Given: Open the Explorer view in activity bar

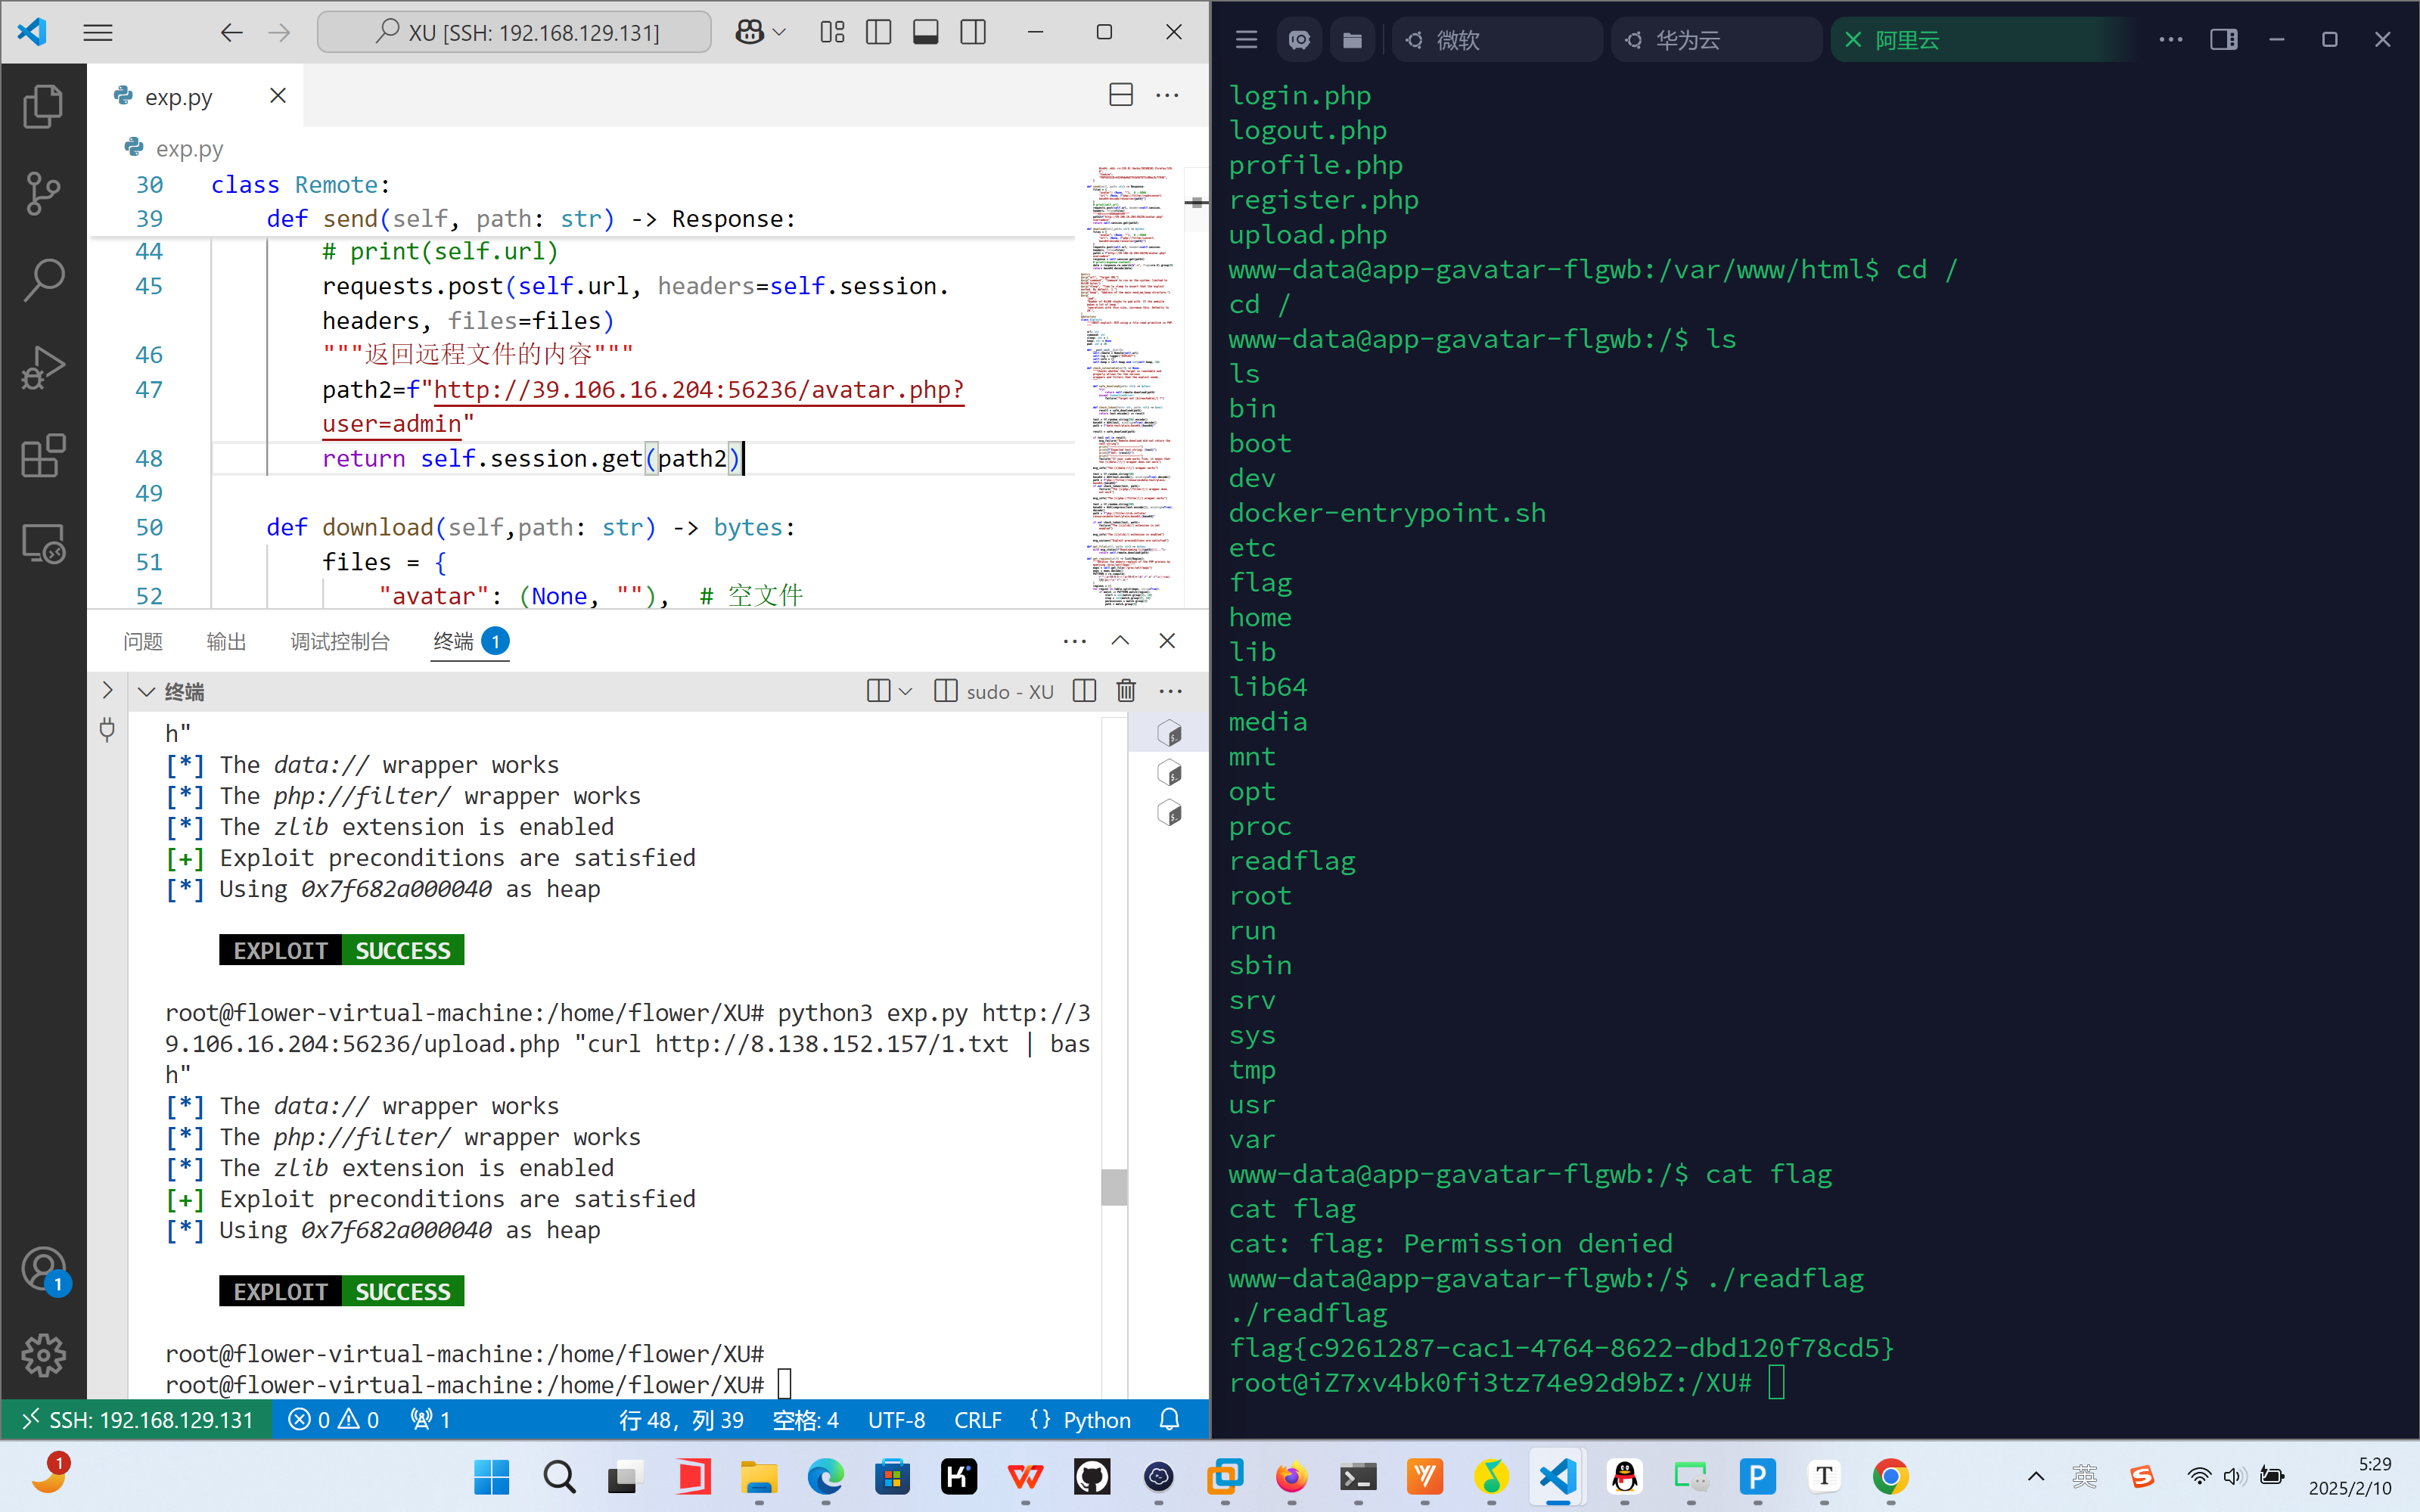Looking at the screenshot, I should [x=43, y=106].
